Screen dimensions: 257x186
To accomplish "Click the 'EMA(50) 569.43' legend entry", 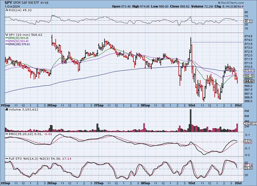I will (x=18, y=41).
